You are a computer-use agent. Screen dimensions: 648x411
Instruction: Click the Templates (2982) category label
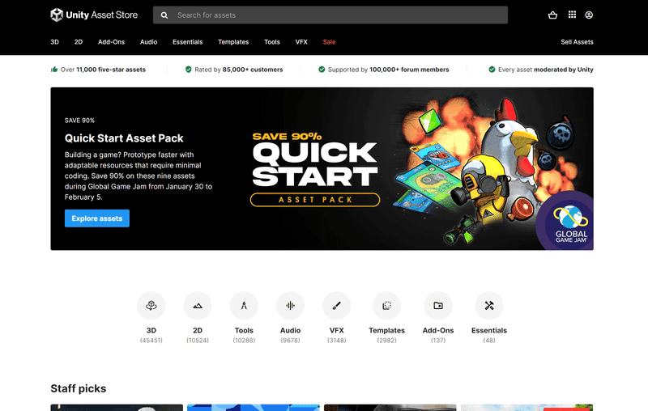387,335
